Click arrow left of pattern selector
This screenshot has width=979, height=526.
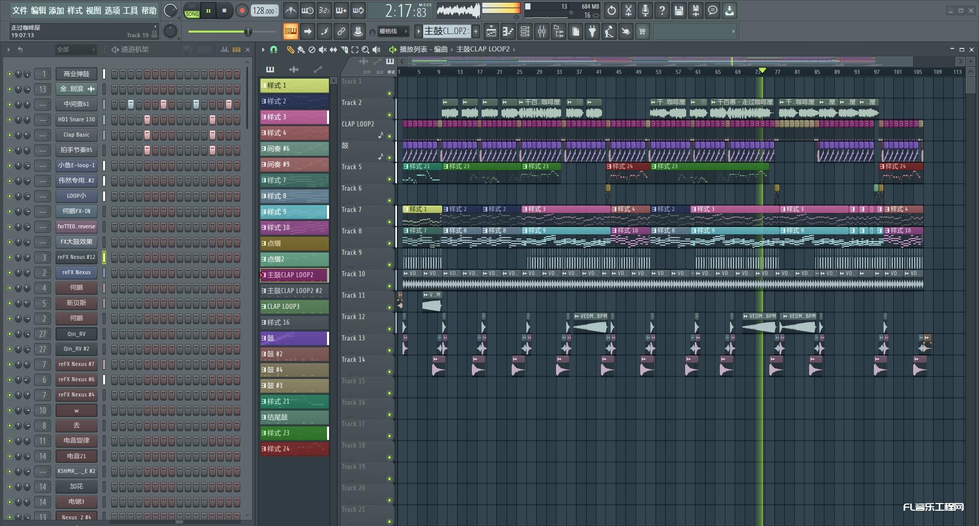click(x=418, y=32)
